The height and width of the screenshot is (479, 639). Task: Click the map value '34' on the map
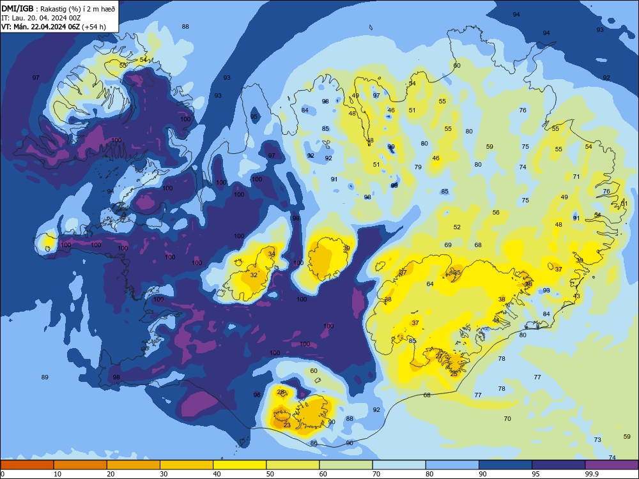272,254
